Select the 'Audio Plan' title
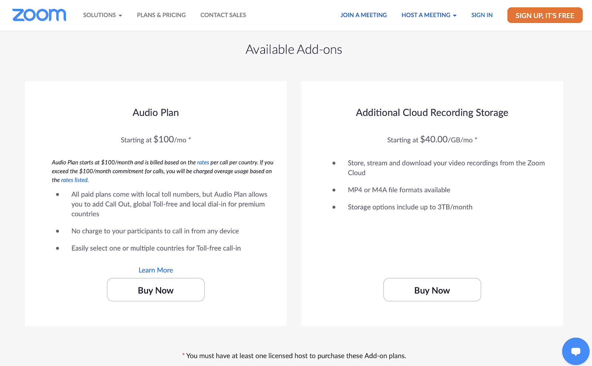Viewport: 592px width, 366px height. pos(156,113)
